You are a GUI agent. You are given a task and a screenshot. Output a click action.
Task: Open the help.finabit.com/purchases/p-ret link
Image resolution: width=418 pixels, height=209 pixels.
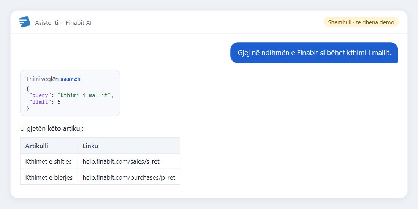(129, 177)
